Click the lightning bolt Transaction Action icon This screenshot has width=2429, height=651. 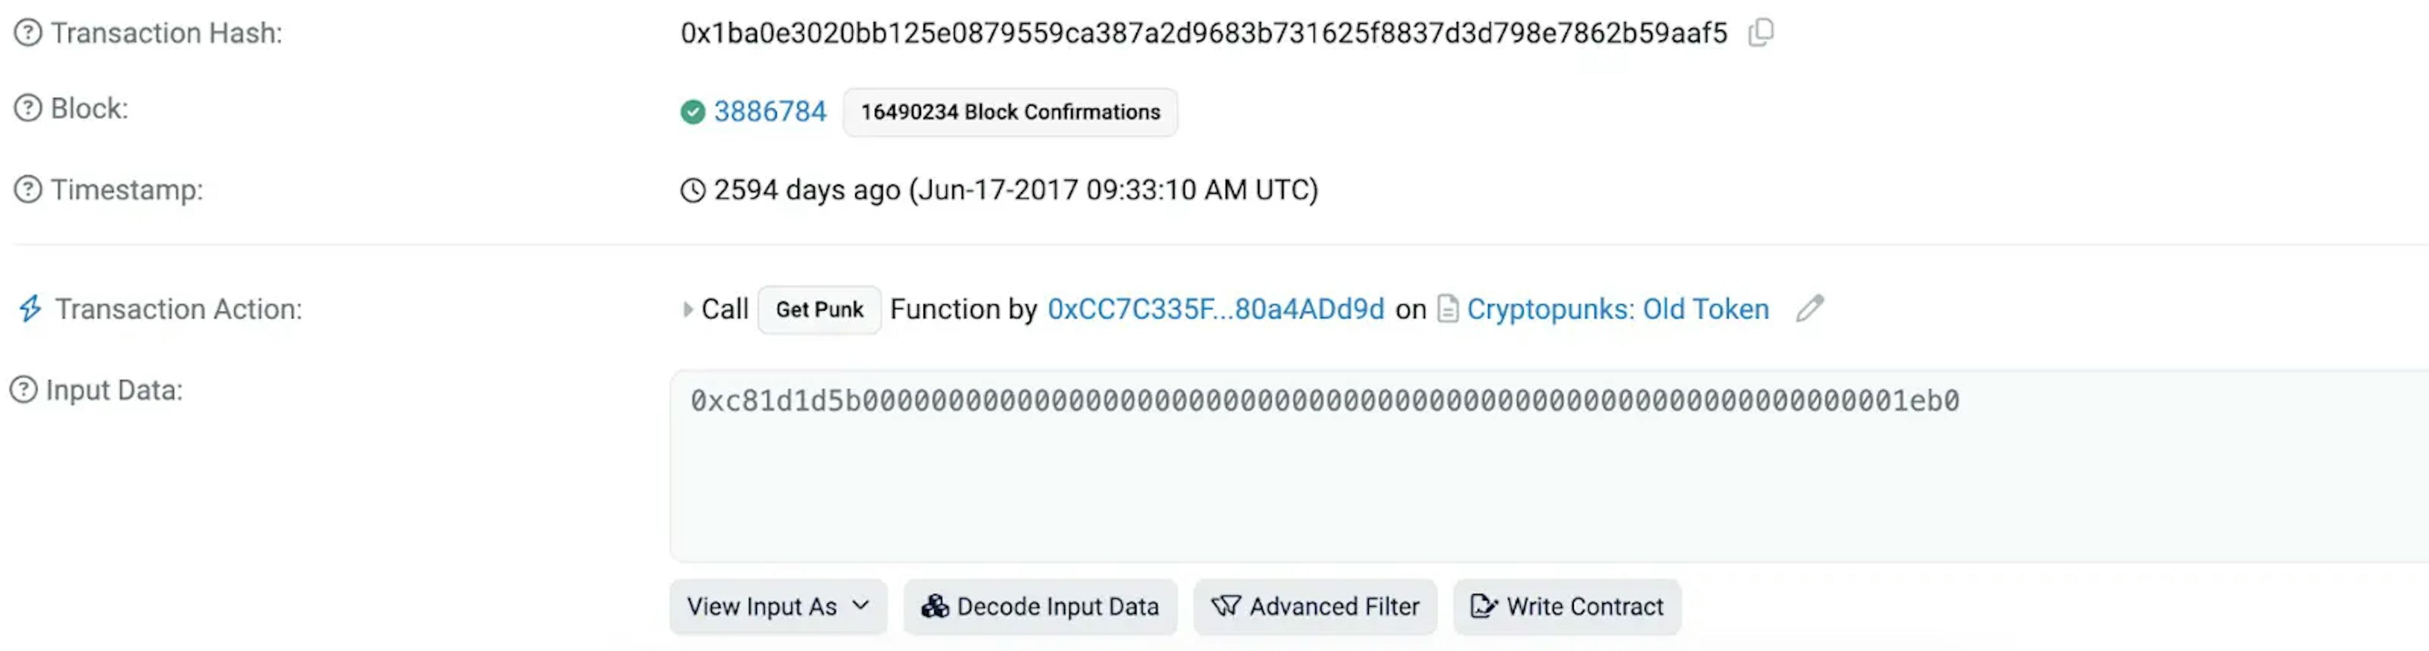30,309
